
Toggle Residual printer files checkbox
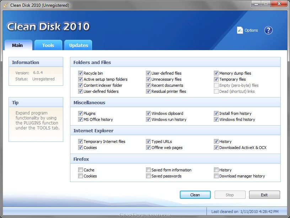click(148, 91)
